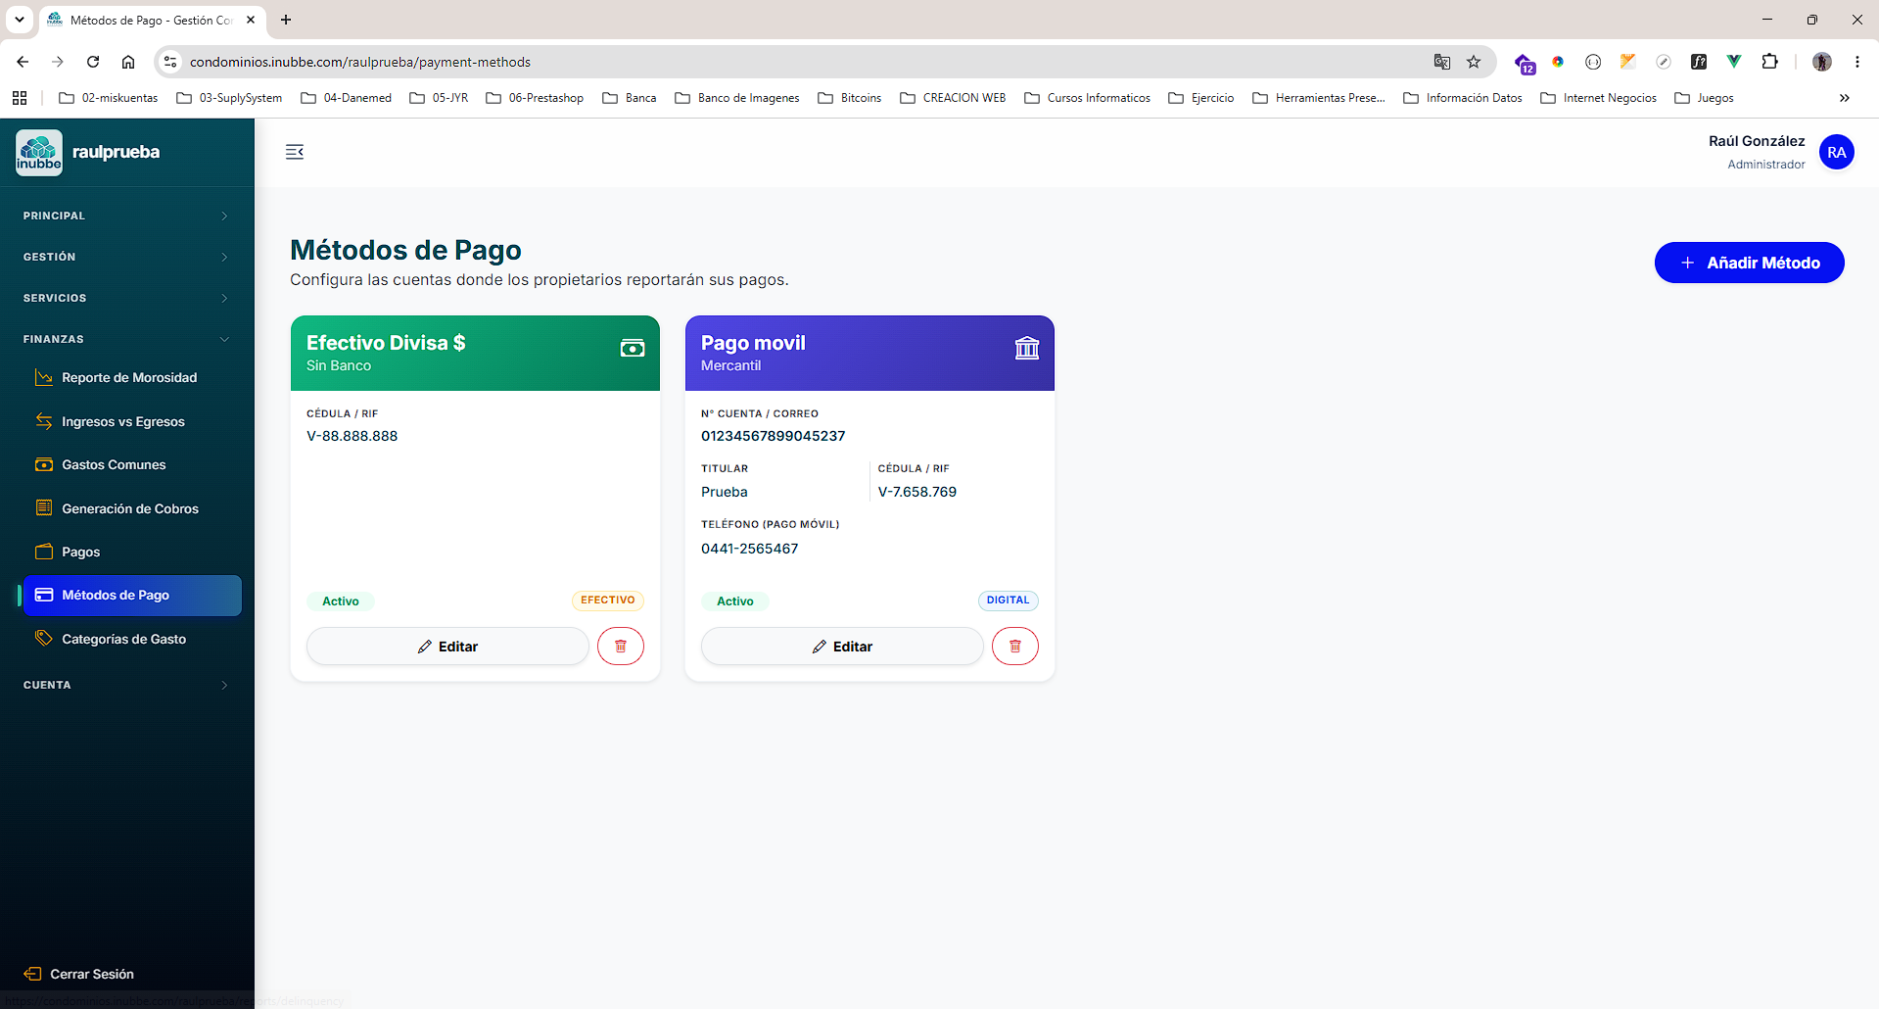Go to Pagos section

(80, 552)
